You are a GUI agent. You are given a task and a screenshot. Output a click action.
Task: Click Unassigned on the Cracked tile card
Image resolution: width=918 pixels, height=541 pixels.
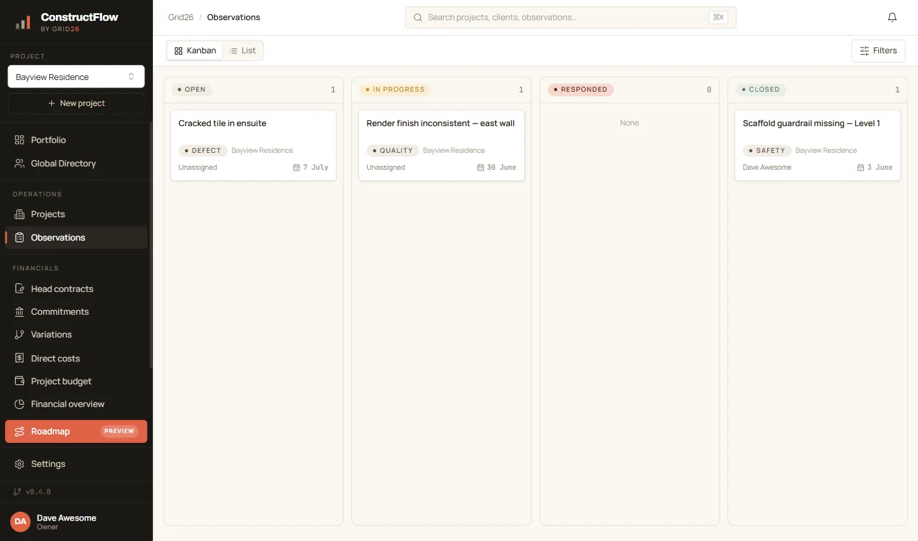point(198,167)
